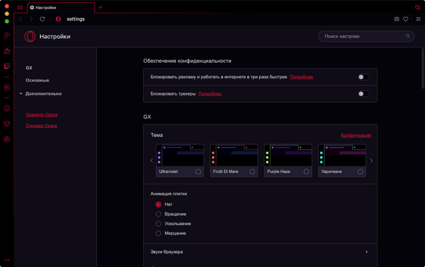Image resolution: width=425 pixels, height=267 pixels.
Task: Take a snapshot with camera icon
Action: pos(396,19)
